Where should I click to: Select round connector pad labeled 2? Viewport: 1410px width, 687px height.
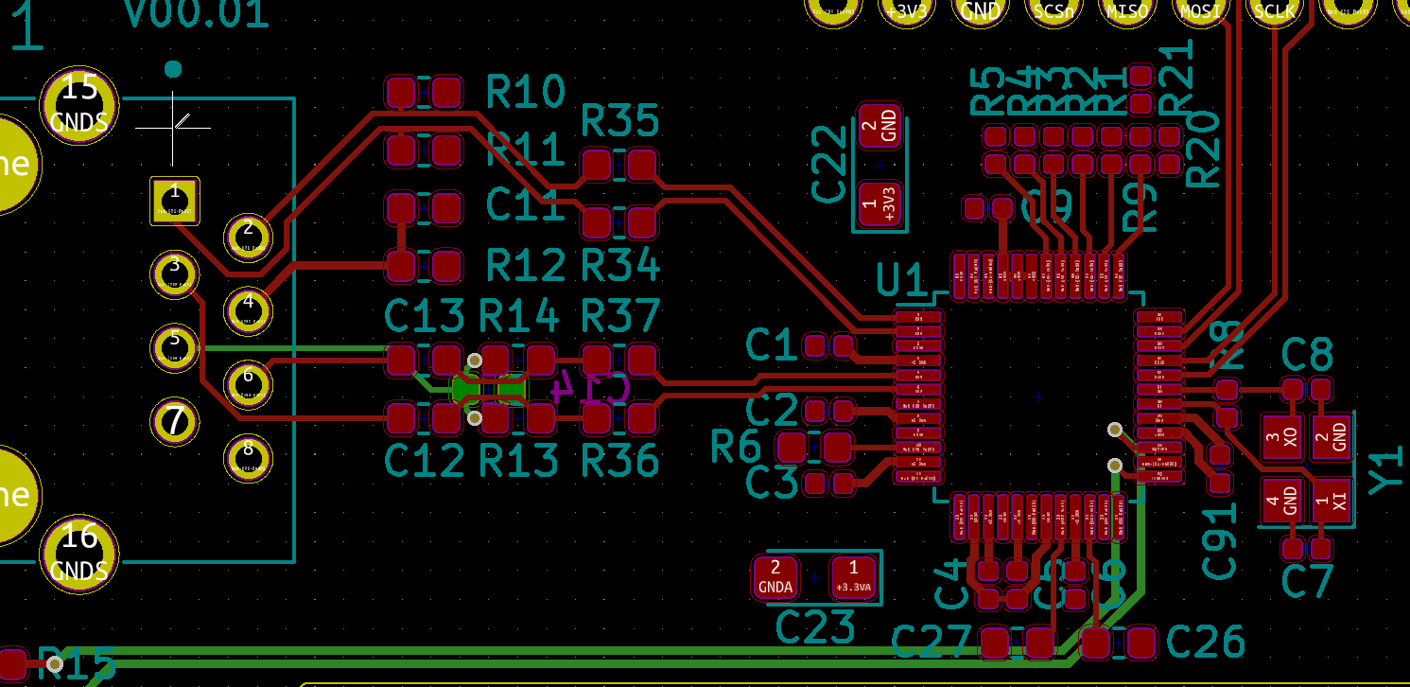(248, 238)
